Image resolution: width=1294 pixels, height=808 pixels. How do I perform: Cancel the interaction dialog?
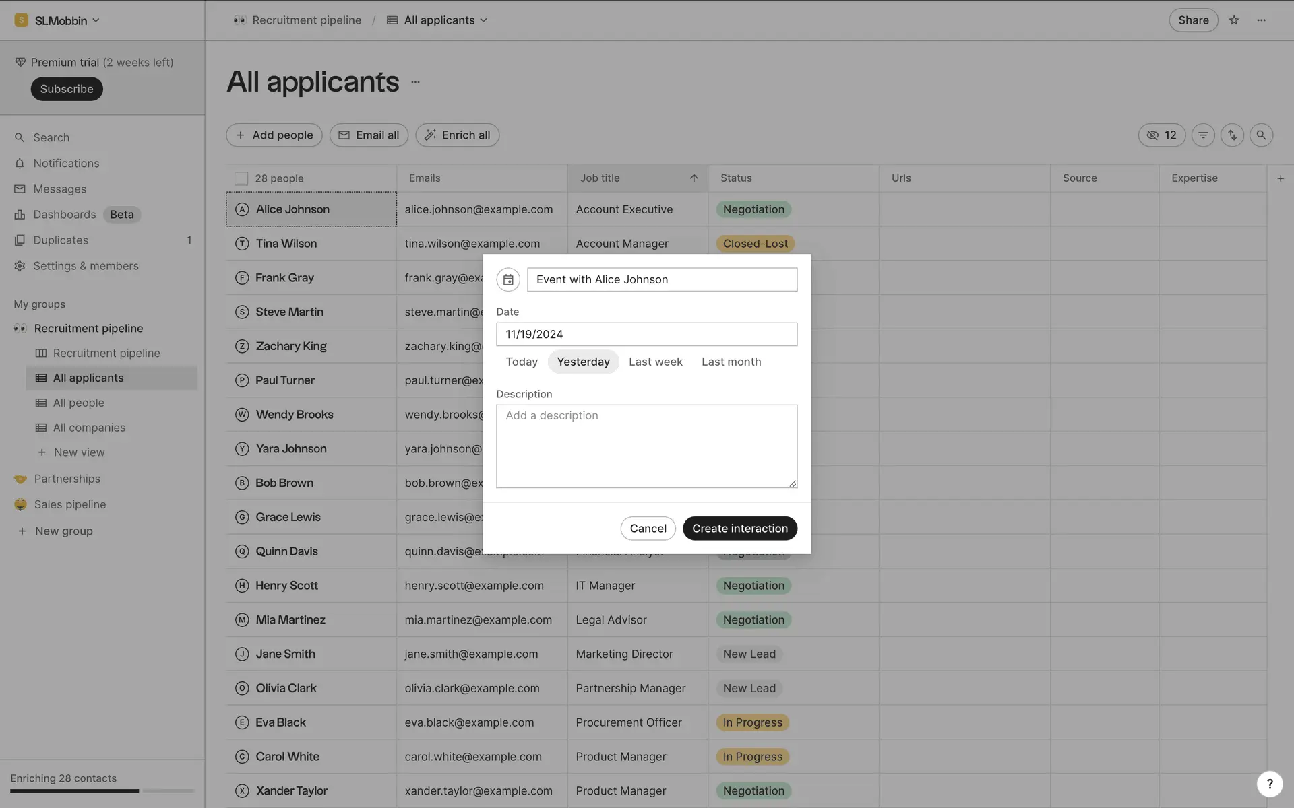click(648, 529)
